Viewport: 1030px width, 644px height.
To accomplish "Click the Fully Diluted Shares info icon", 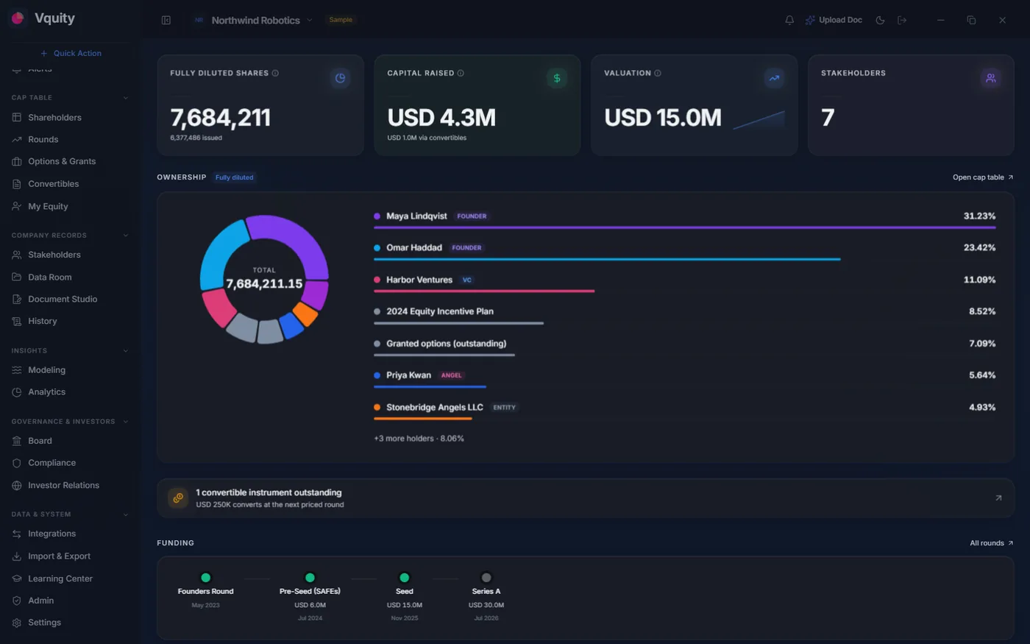I will click(x=275, y=73).
